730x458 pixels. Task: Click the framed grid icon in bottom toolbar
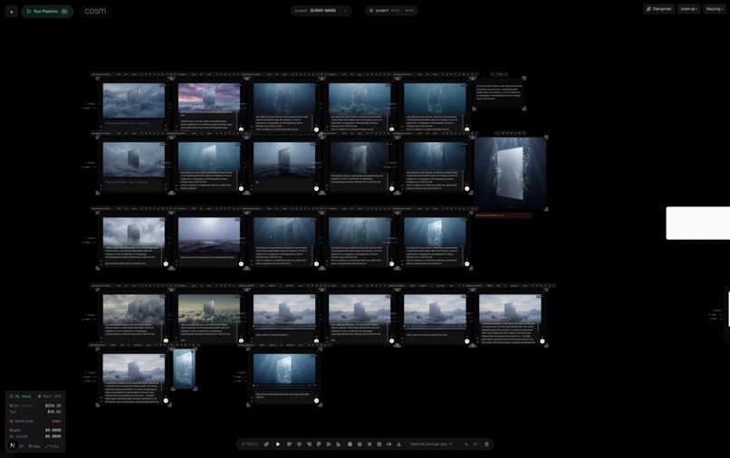click(379, 444)
